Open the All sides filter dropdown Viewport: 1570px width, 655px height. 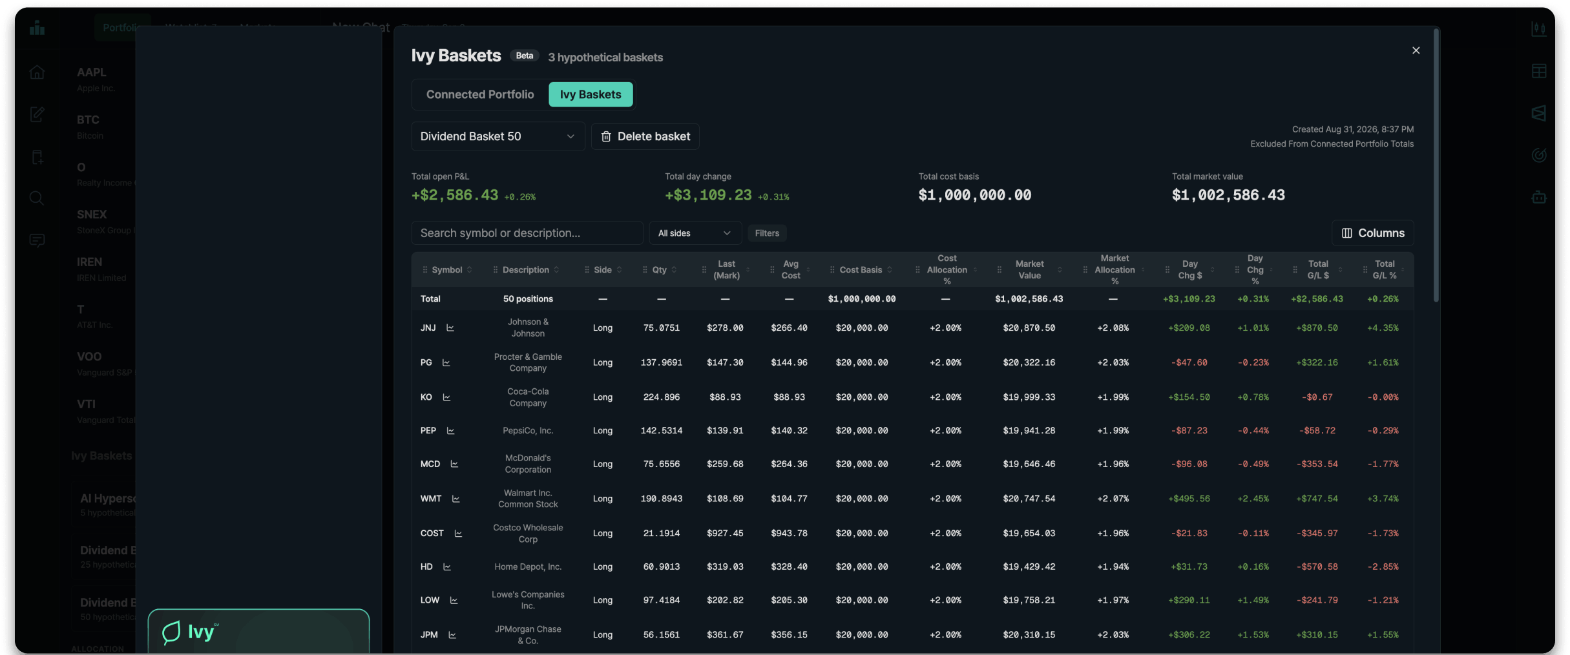(x=695, y=233)
